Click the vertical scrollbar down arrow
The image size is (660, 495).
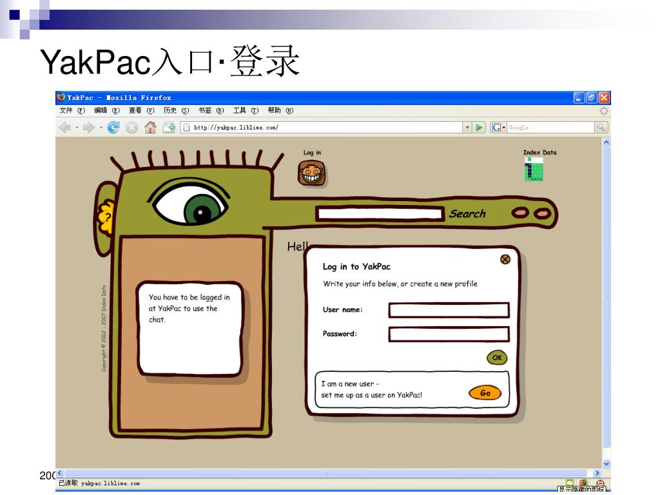606,464
